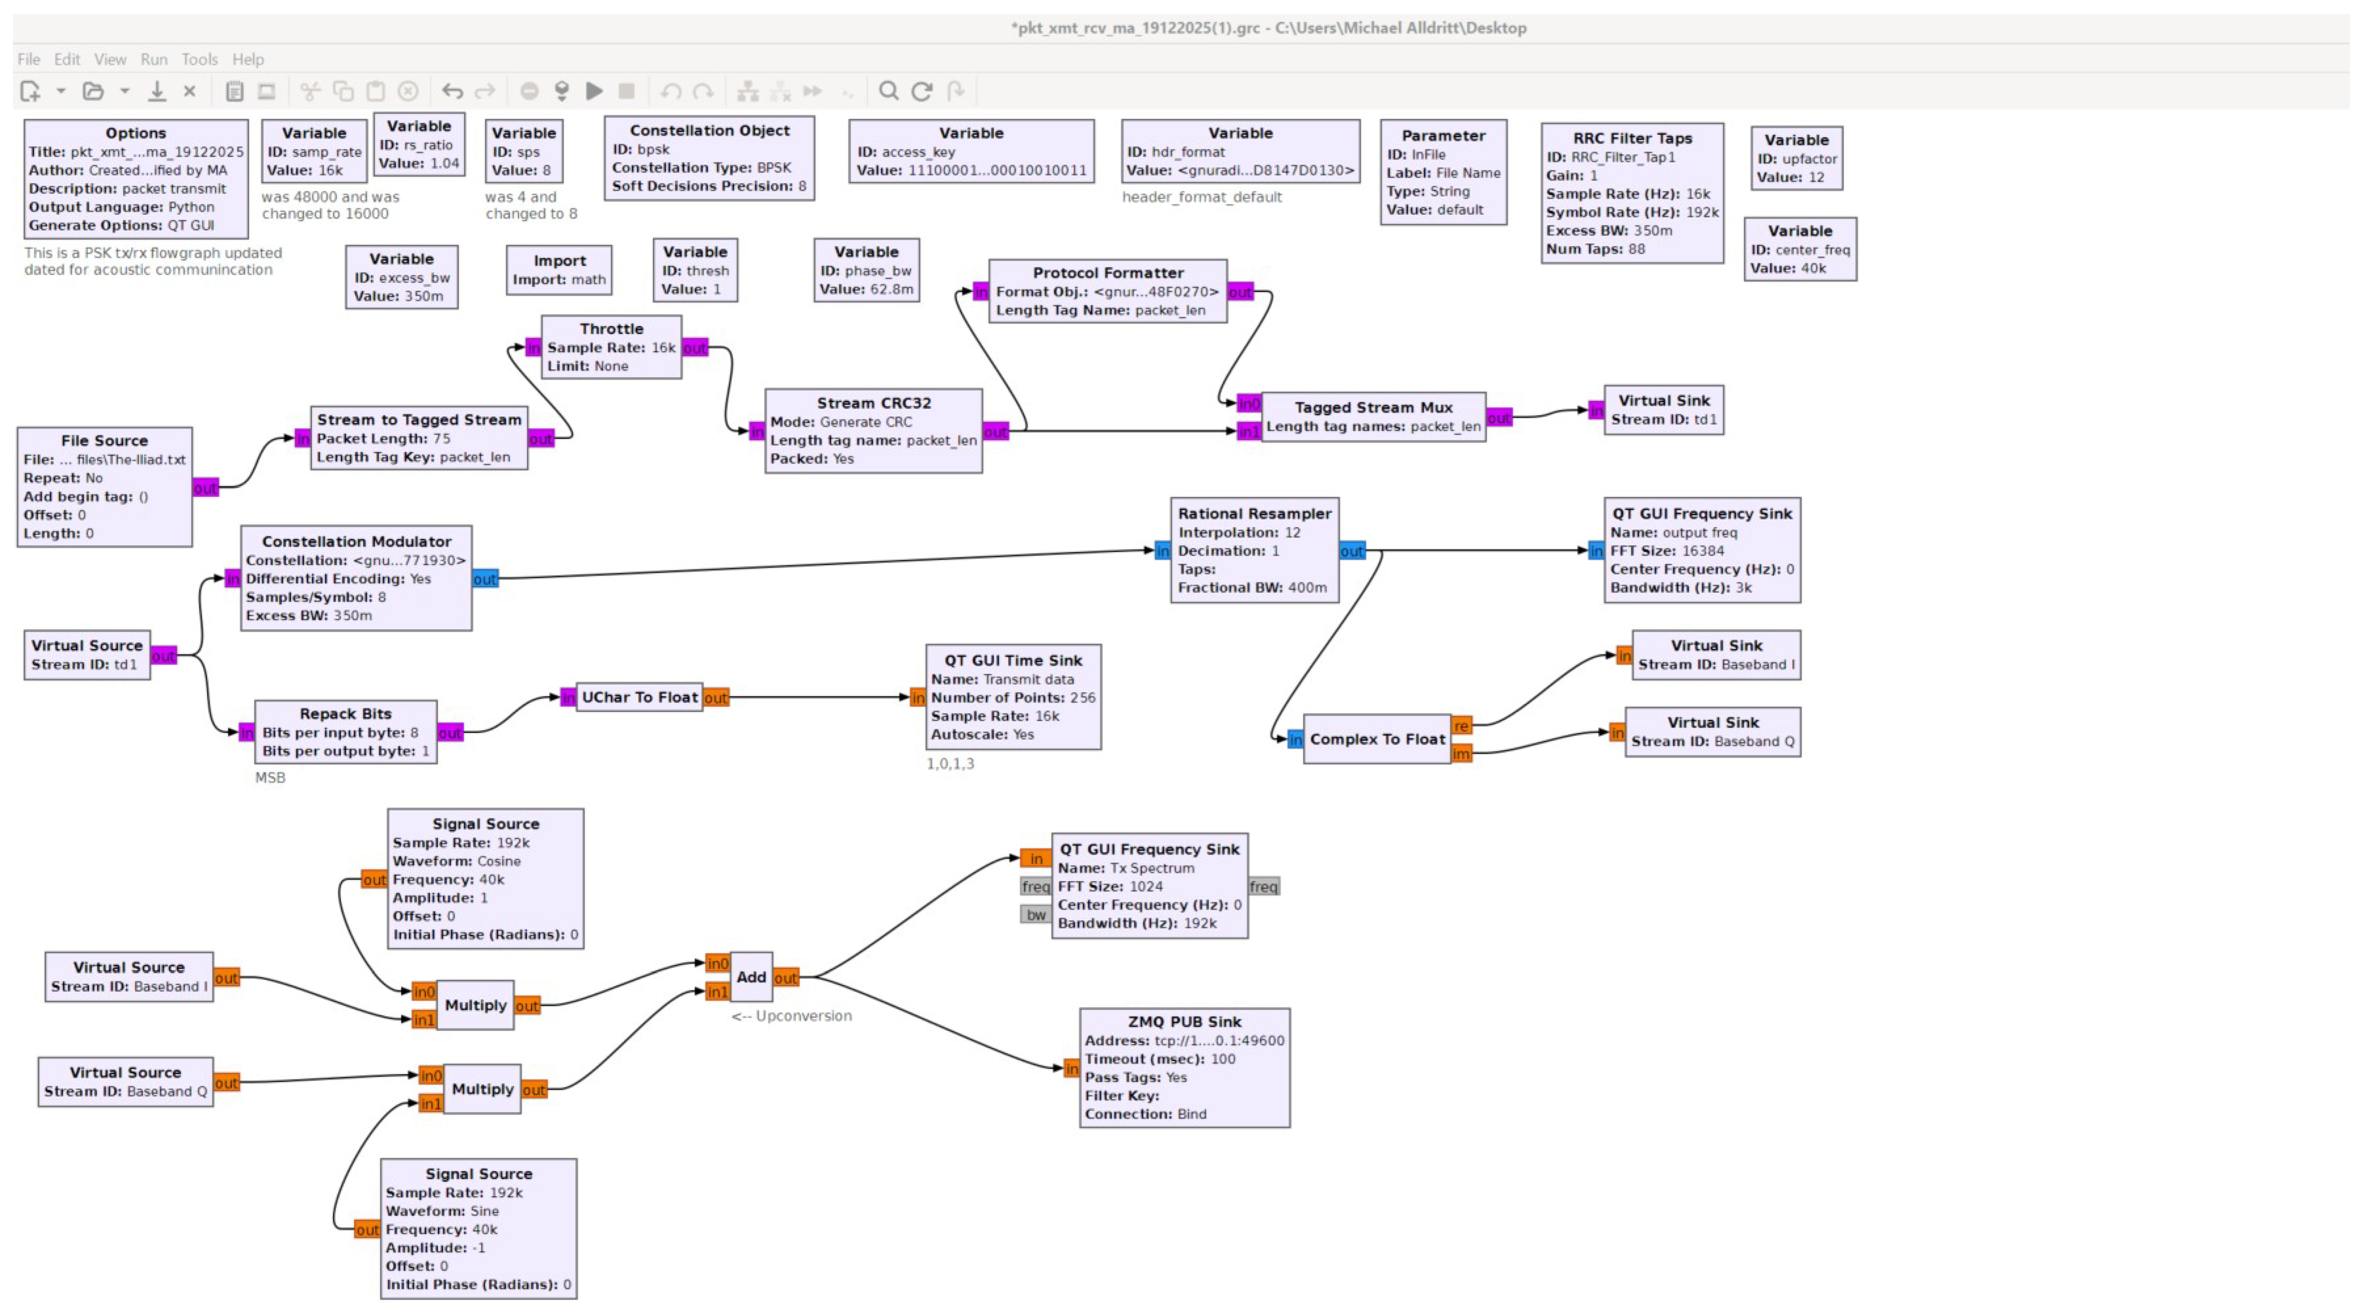
Task: Execute the flowgraph with Play icon
Action: pyautogui.click(x=595, y=91)
